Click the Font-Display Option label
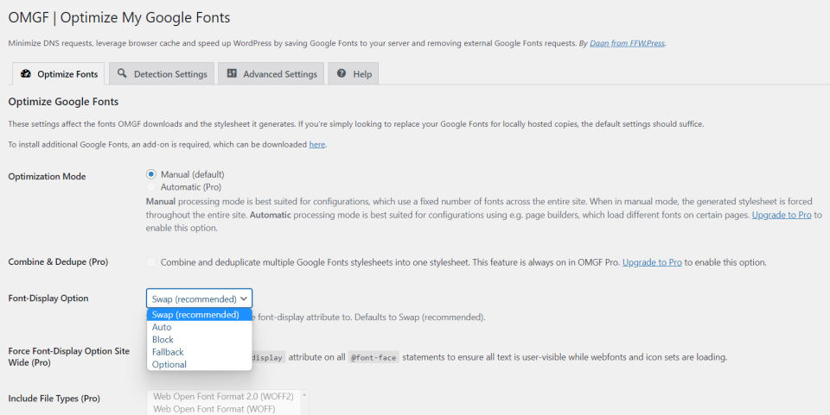Viewport: 830px width, 415px height. pyautogui.click(x=48, y=299)
